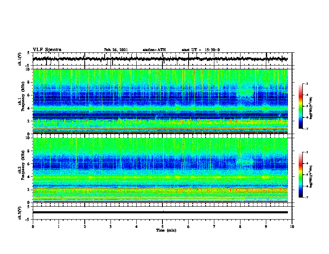Click the "-3" tick on ch.1 colorbar
Image resolution: width=329 pixels, height=254 pixels.
[x=307, y=84]
